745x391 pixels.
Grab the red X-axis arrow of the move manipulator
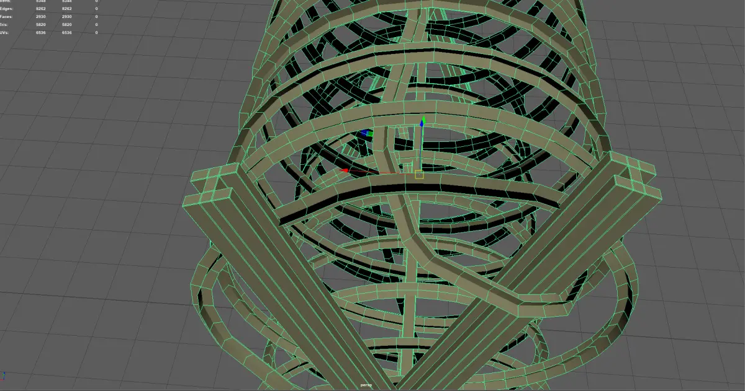tap(345, 170)
